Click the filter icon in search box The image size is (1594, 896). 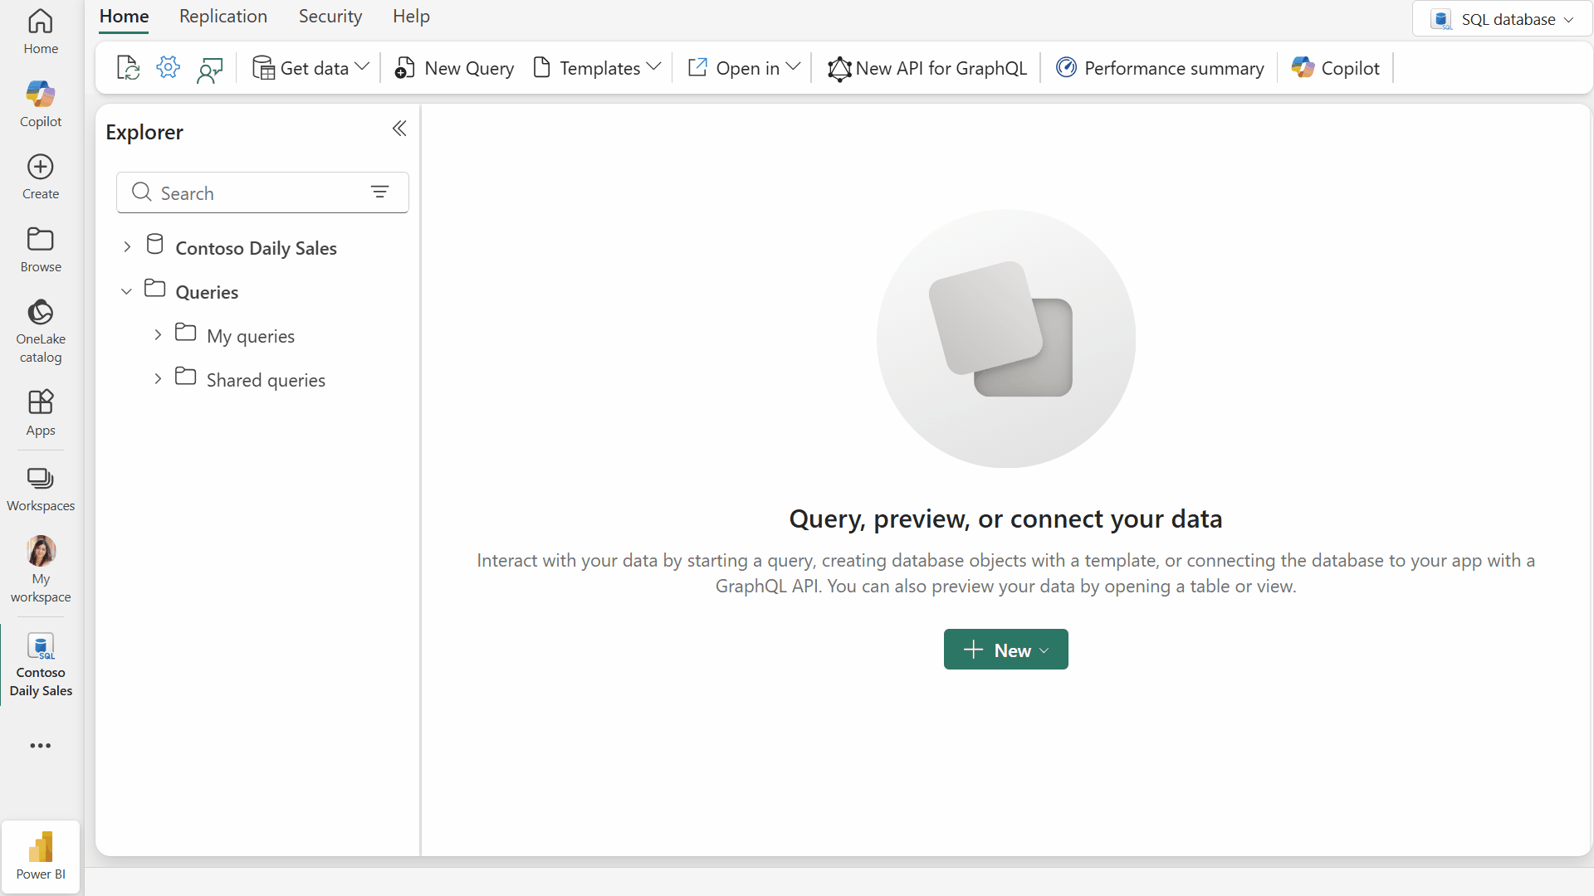pos(379,192)
